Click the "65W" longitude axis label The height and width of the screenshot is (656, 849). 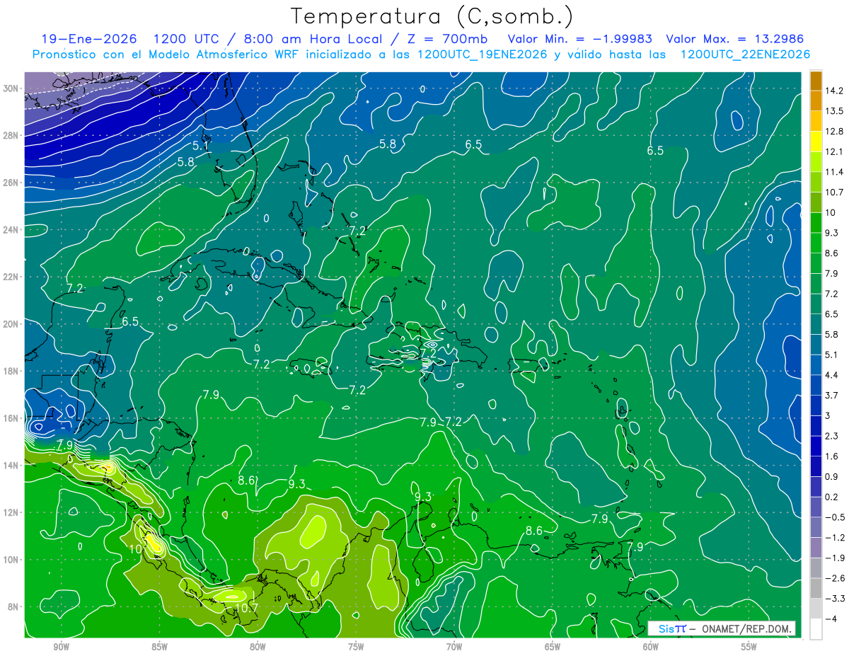(553, 647)
